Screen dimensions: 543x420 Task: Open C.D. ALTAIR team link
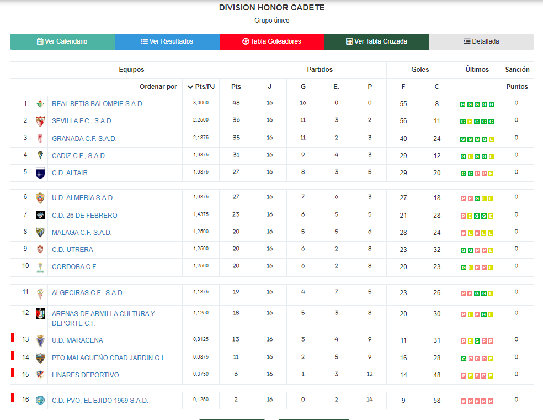[x=70, y=173]
